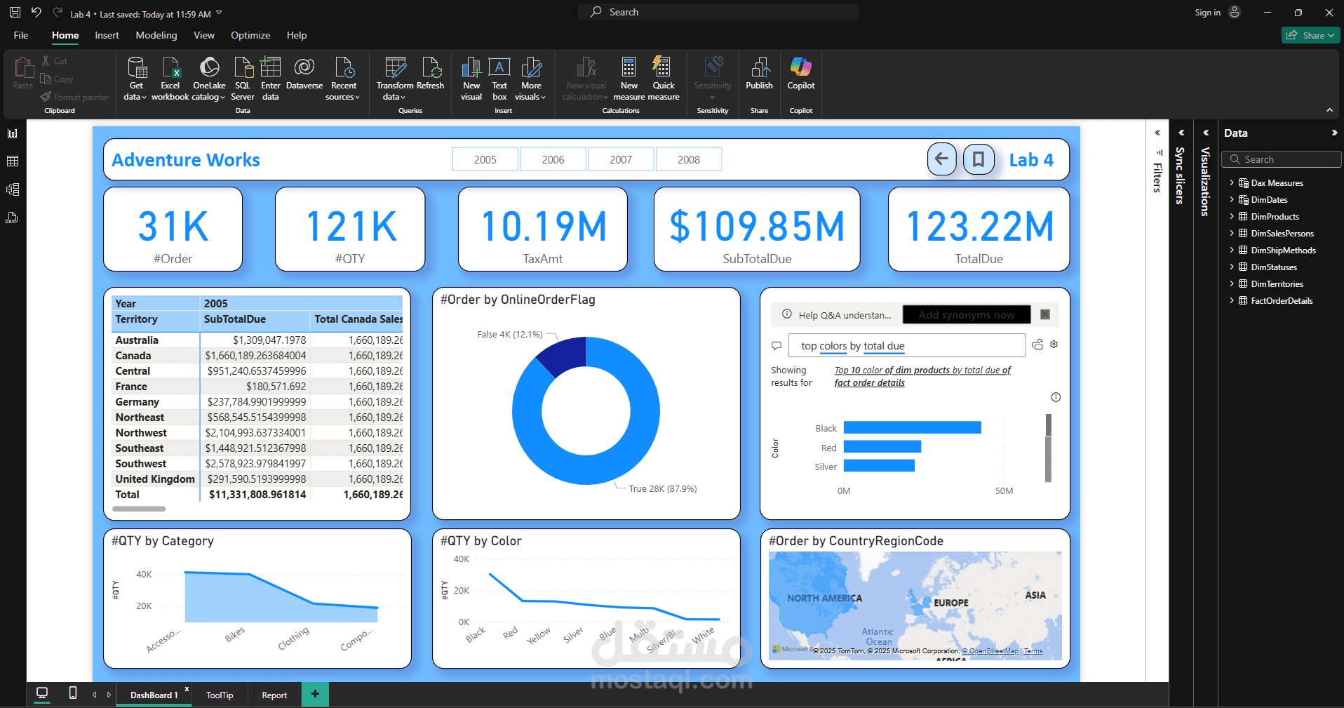Open the Get data tool

click(136, 78)
